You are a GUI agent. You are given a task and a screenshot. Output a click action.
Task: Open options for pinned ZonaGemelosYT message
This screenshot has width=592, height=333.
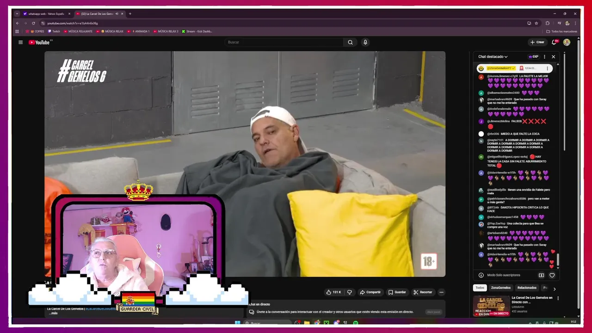coord(547,68)
